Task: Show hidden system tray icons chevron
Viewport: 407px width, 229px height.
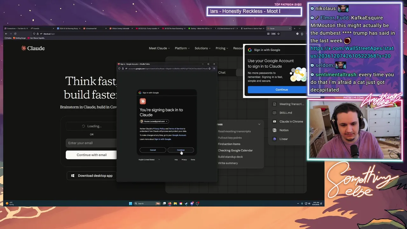Action: (298, 204)
